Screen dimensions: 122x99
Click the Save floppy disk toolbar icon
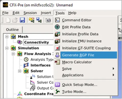(22, 20)
